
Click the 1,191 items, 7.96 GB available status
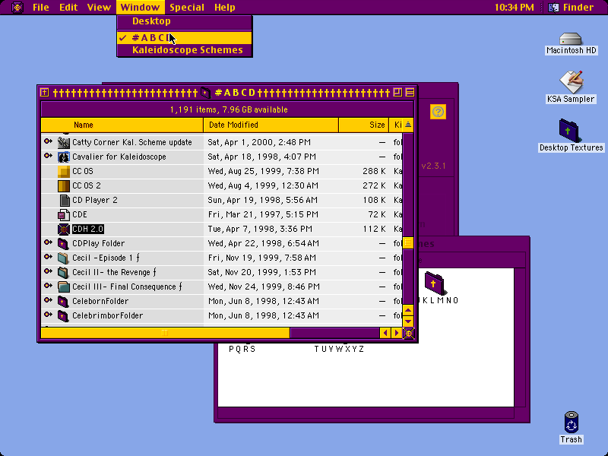229,109
